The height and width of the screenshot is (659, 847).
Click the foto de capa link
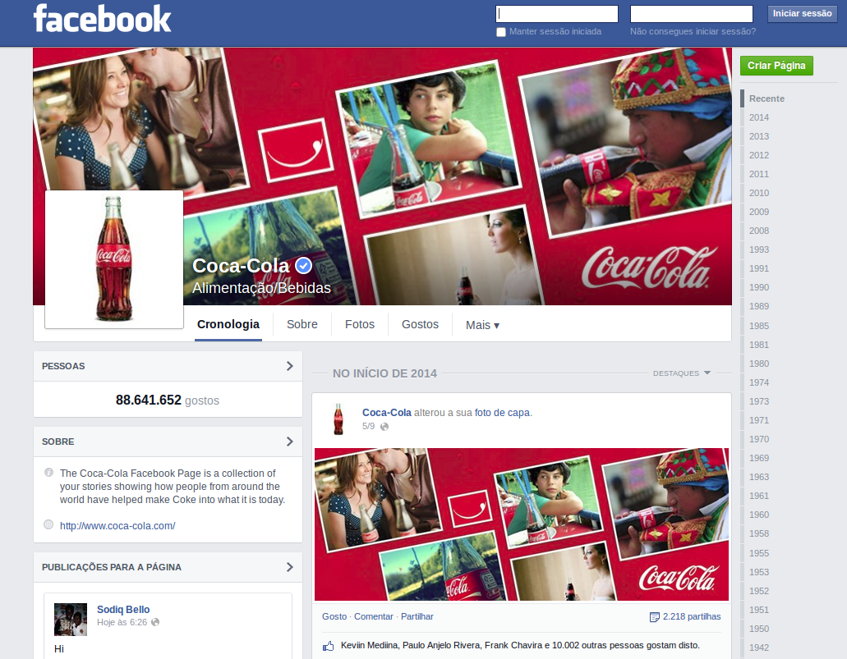[x=502, y=413]
